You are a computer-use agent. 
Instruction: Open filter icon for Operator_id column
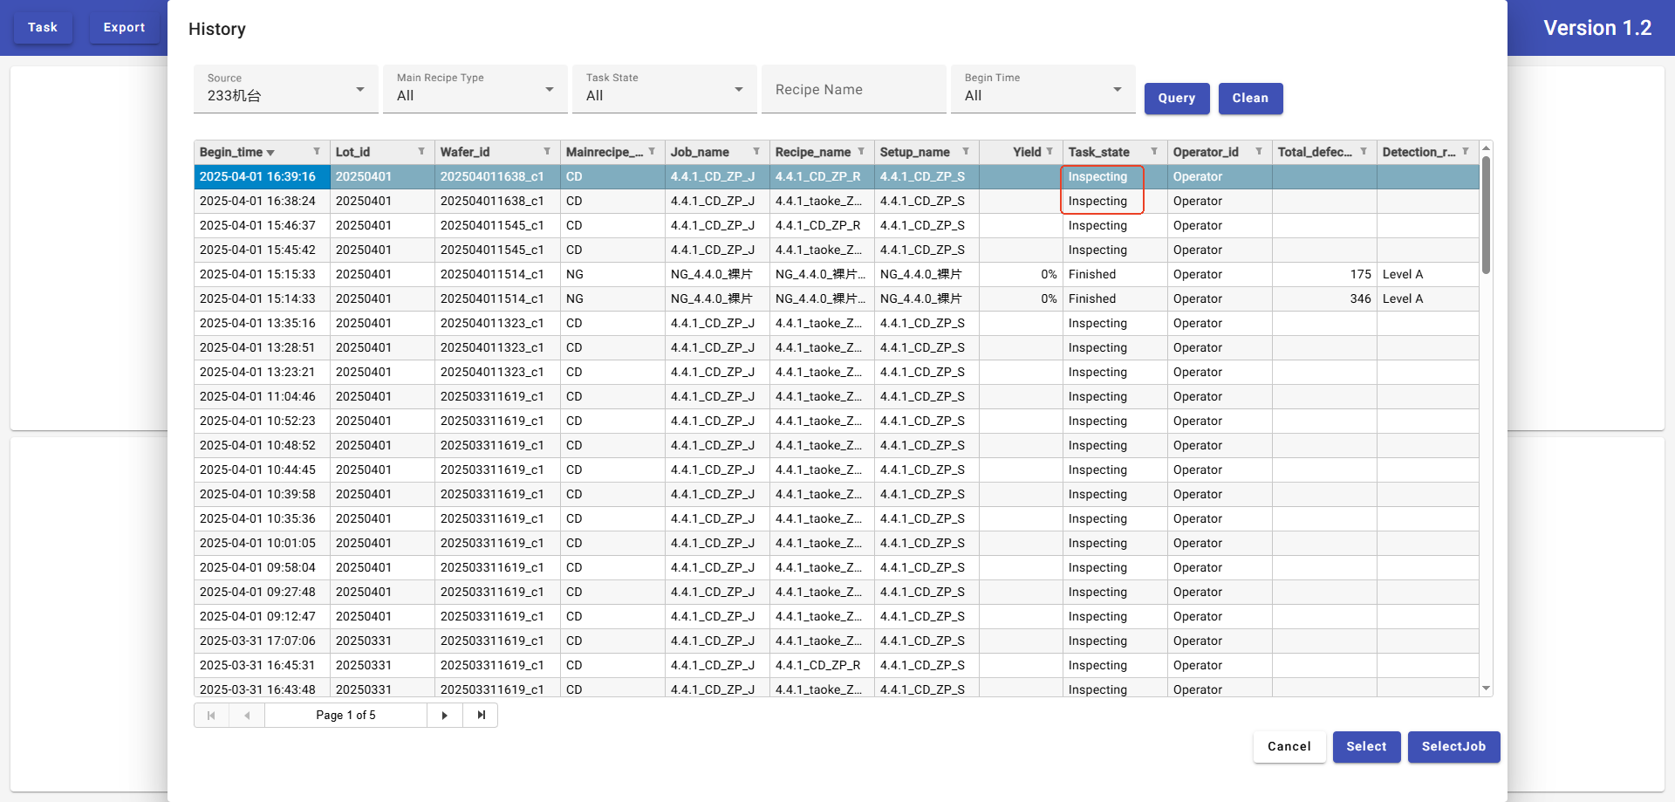pos(1259,152)
